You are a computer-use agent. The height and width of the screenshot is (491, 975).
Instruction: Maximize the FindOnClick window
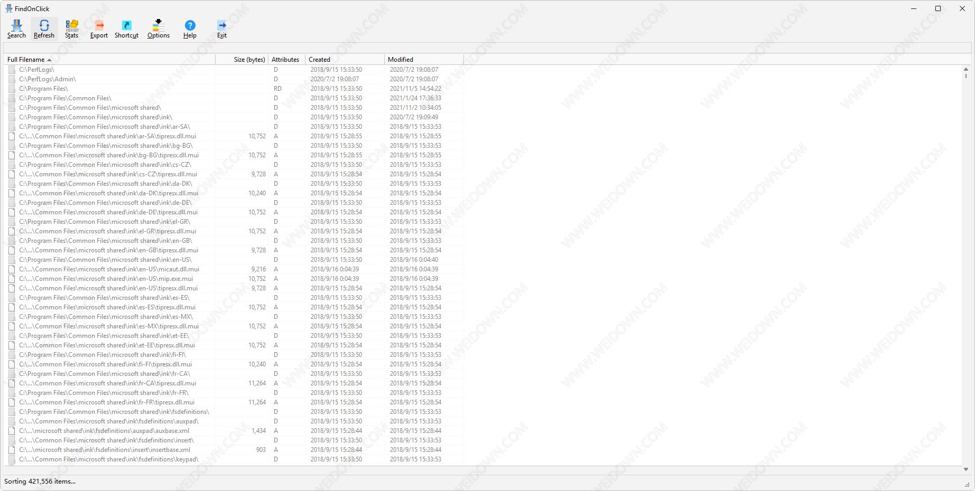click(x=938, y=8)
